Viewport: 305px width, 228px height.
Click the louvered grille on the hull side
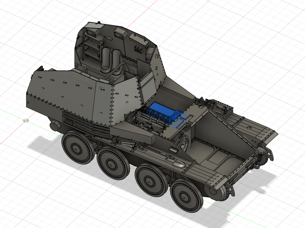[78, 123]
